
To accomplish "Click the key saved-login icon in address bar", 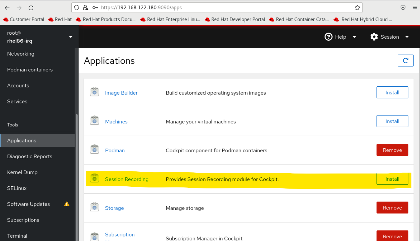I will pos(95,8).
